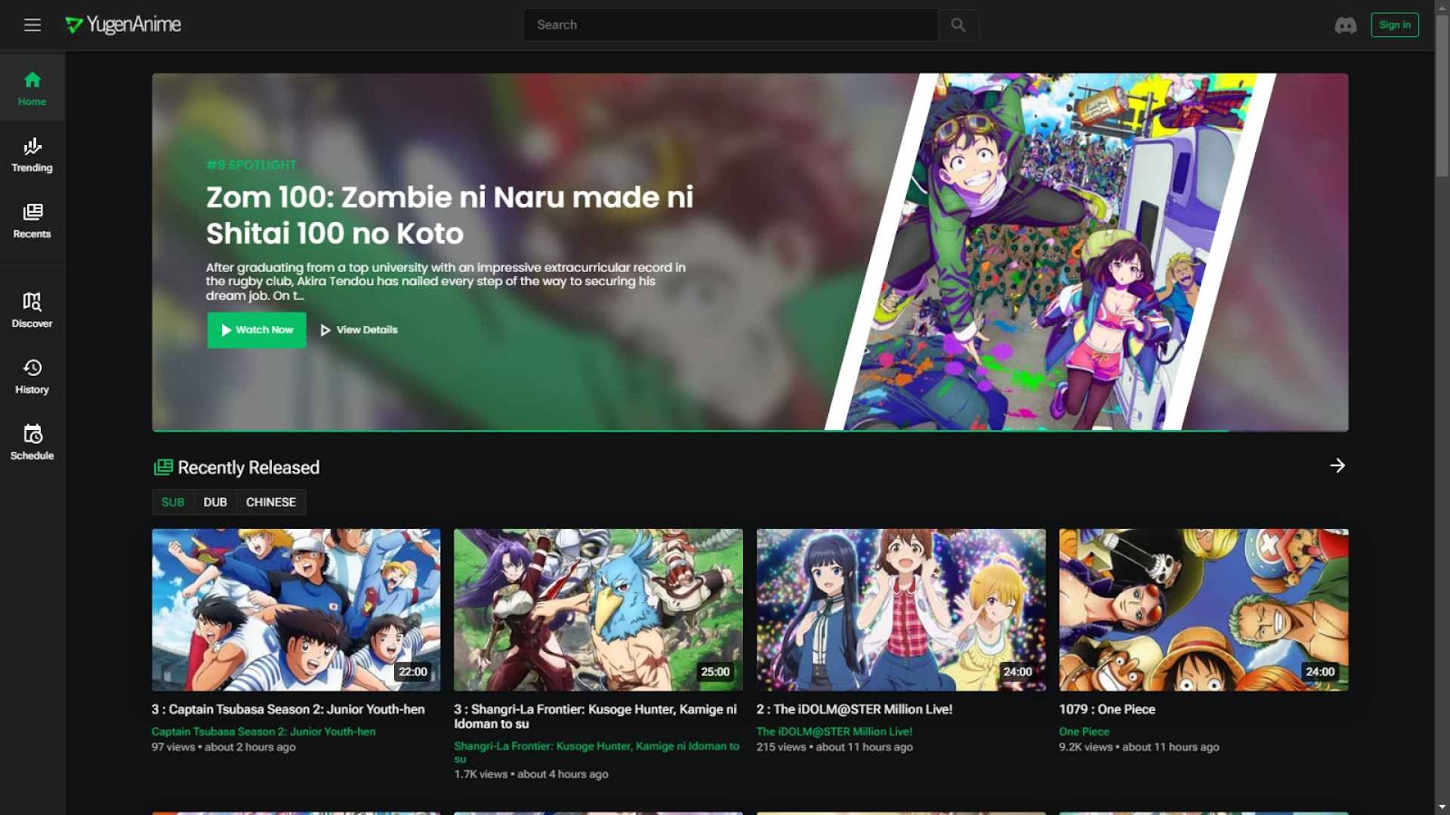The image size is (1450, 815).
Task: Open Shangri-La Frontier episode 3 thumbnail
Action: [598, 609]
